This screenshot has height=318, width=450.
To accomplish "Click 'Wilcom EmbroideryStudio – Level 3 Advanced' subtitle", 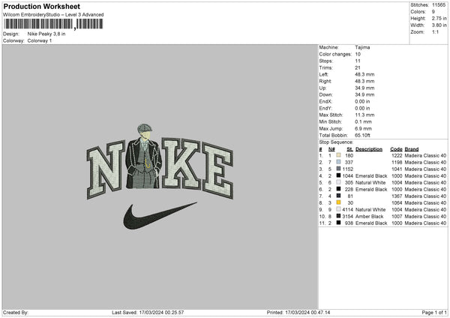I will click(53, 15).
